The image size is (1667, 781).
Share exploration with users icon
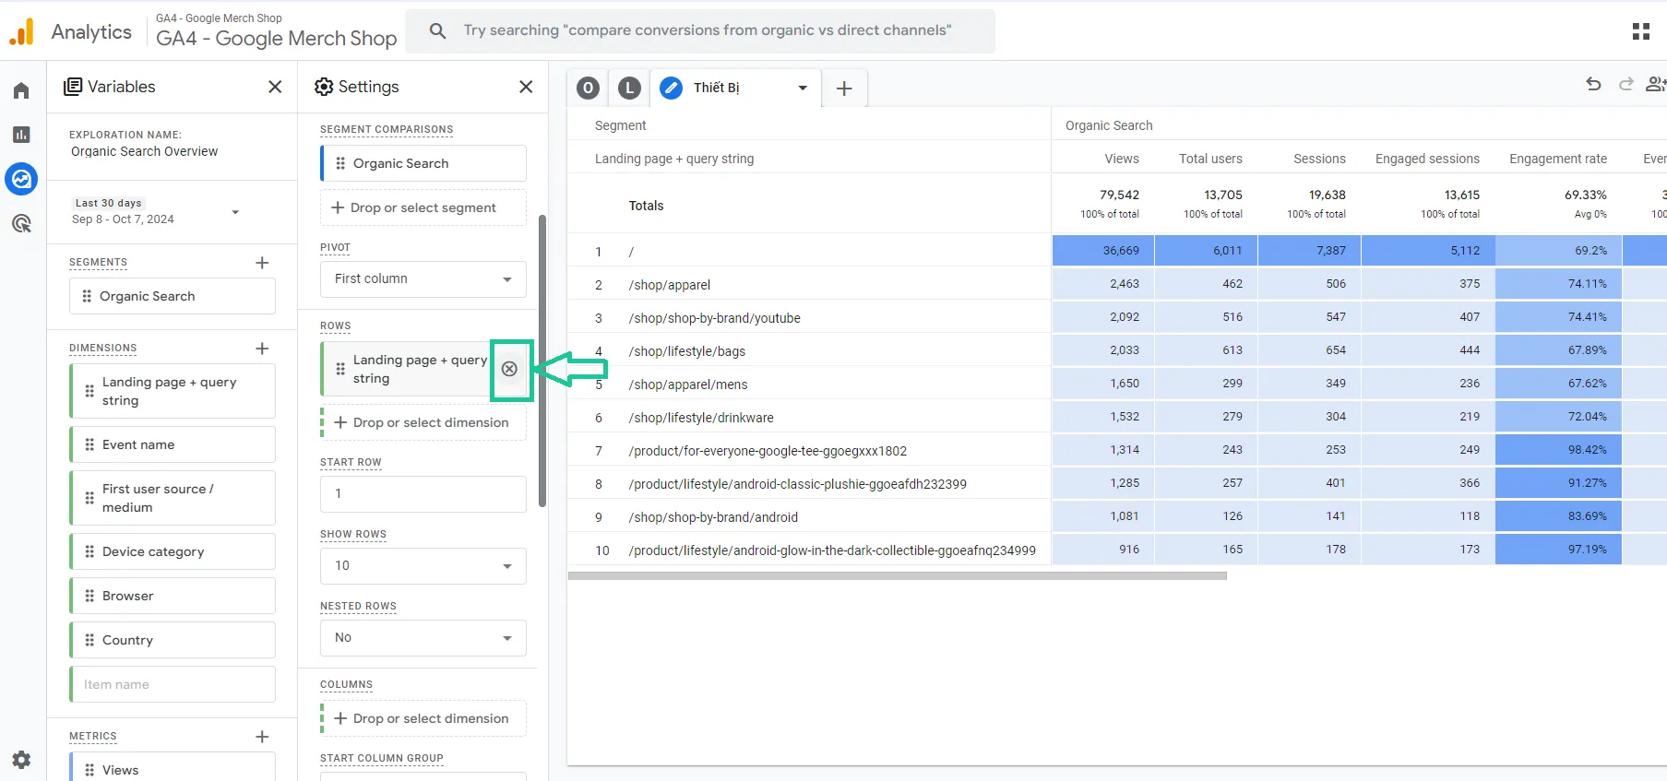(1656, 84)
